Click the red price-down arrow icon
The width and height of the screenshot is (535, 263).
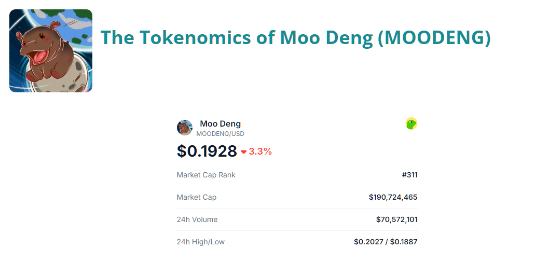(x=243, y=152)
